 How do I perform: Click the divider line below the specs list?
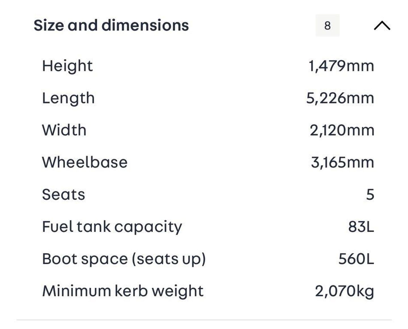point(204,320)
